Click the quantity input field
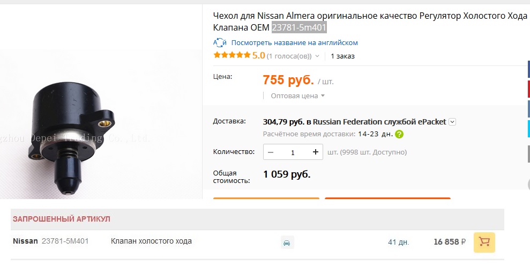530x264 pixels. [293, 152]
